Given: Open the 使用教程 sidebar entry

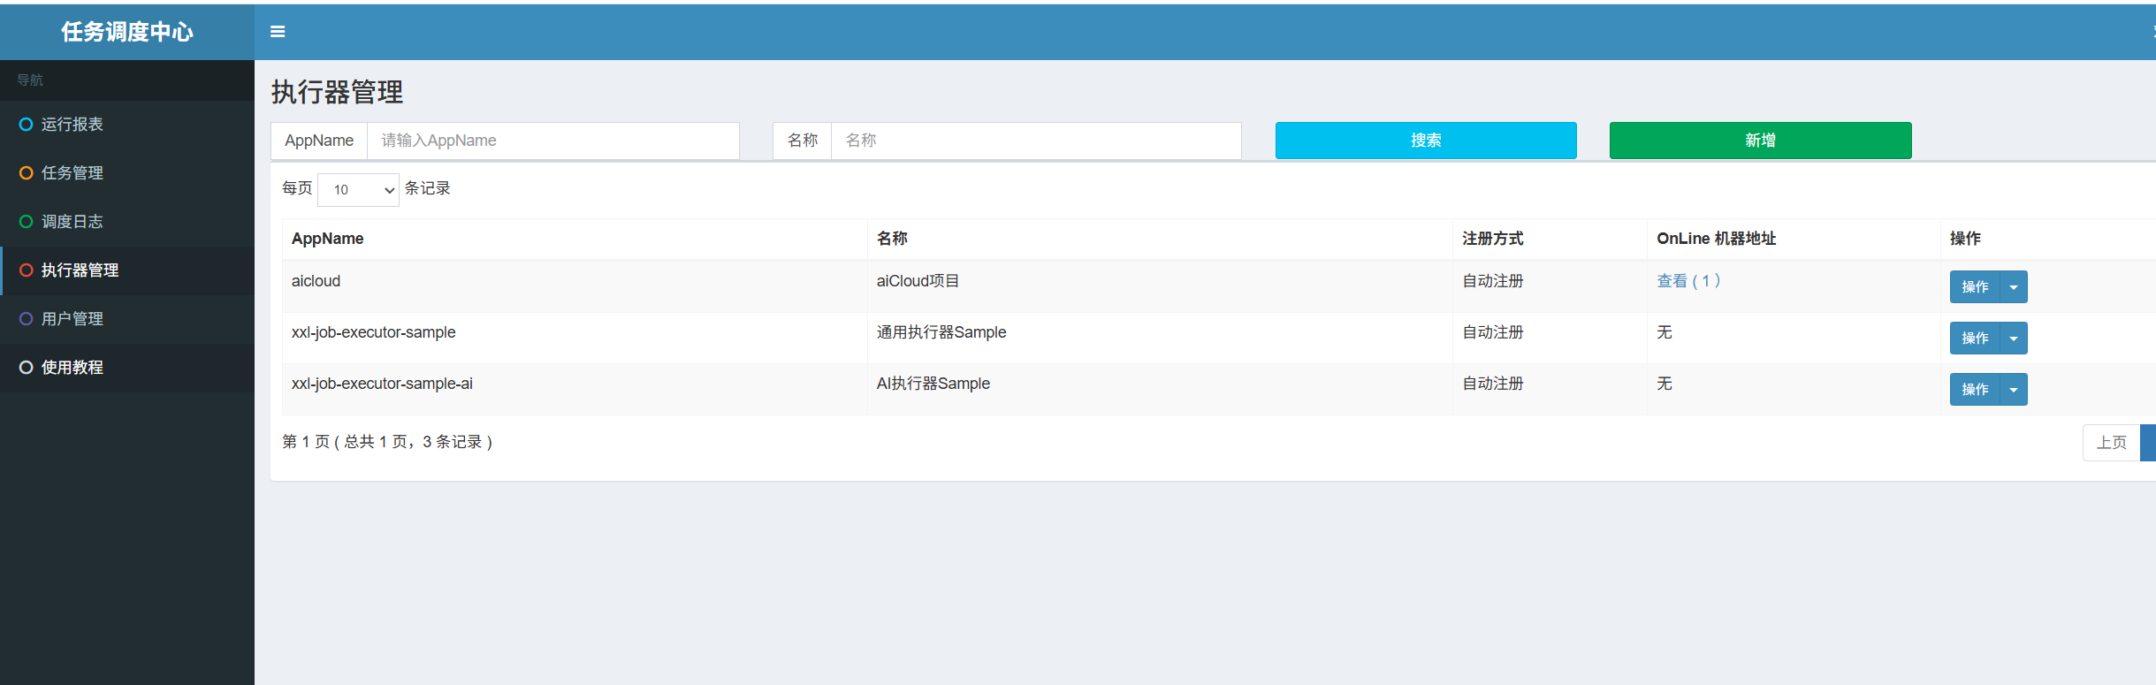Looking at the screenshot, I should [127, 368].
